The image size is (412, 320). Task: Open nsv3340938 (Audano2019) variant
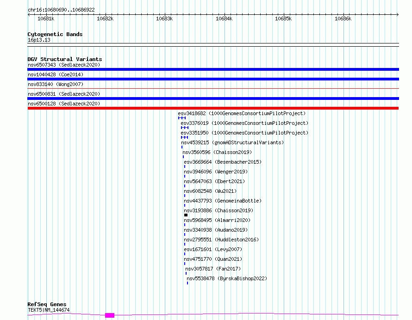pyautogui.click(x=216, y=230)
